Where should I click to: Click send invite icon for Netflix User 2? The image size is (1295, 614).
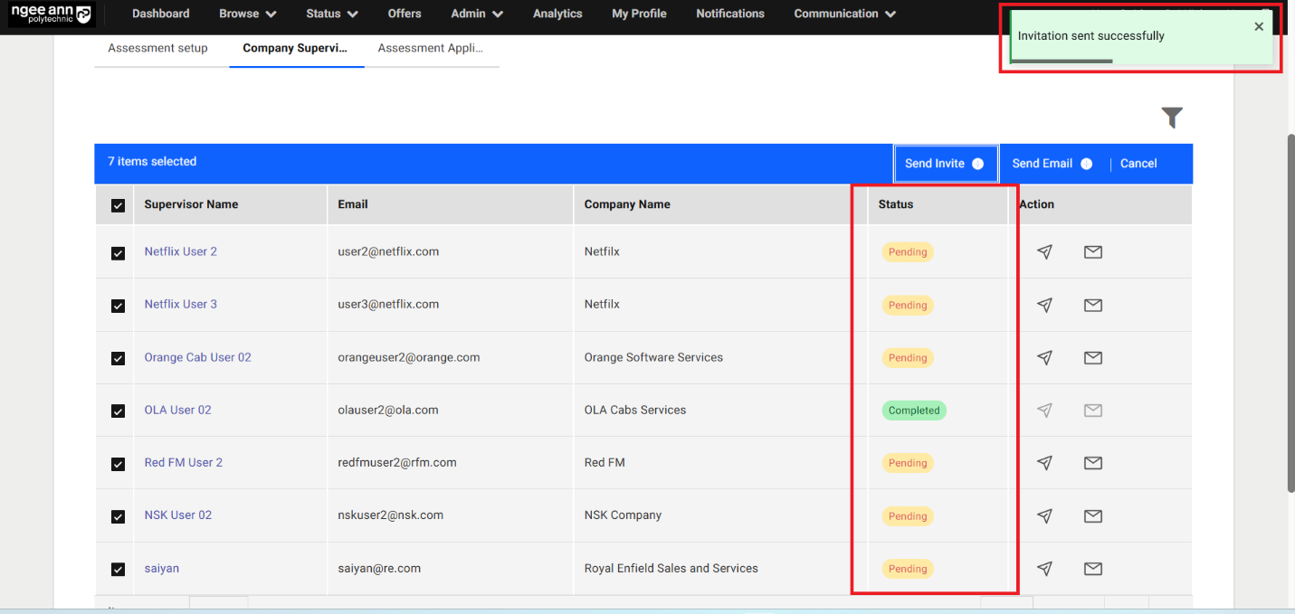(x=1044, y=252)
